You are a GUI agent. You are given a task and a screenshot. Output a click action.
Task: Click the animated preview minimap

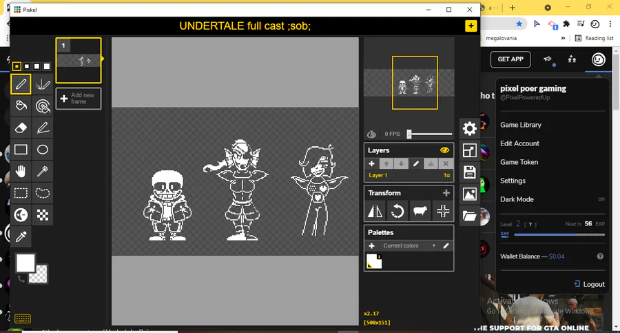tap(409, 82)
